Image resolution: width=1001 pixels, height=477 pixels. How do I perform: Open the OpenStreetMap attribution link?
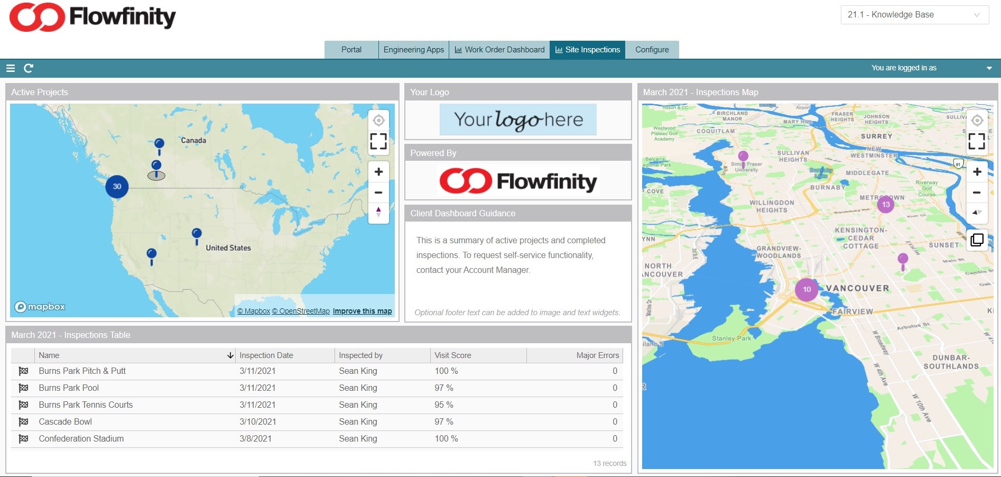coord(301,311)
